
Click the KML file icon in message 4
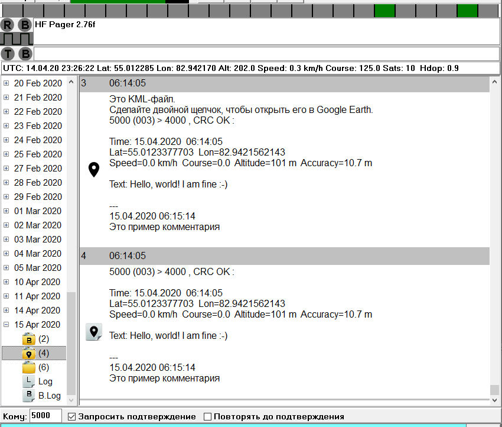click(93, 332)
